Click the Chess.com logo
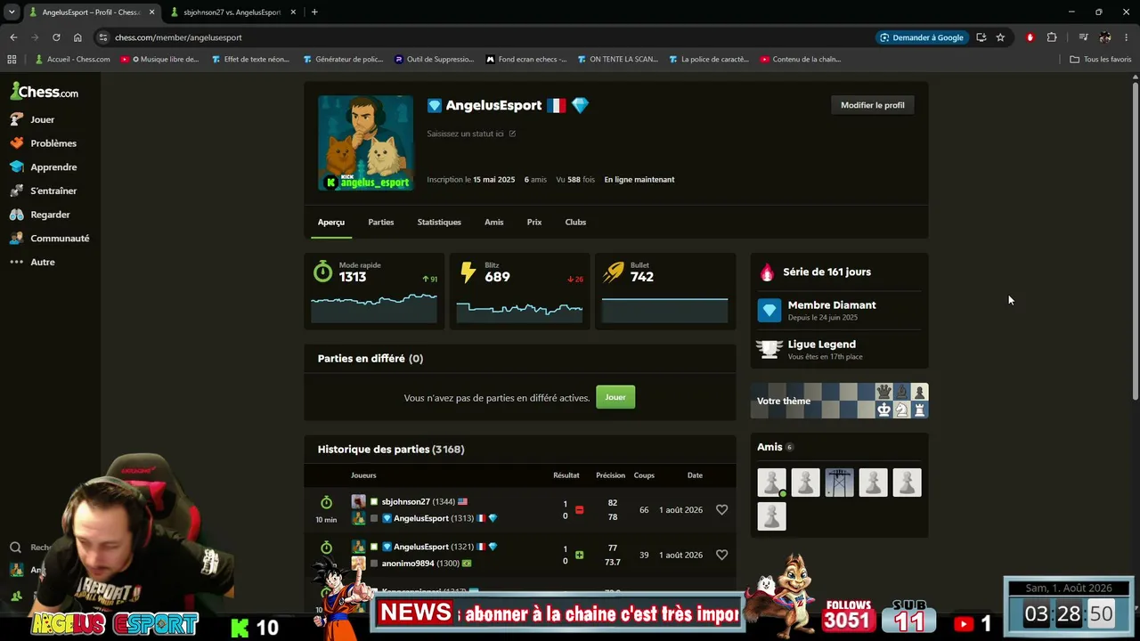 point(45,92)
